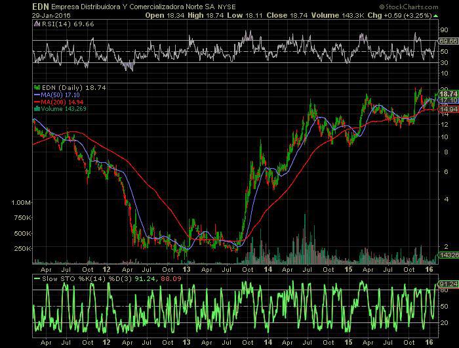Click the RSI(14) 69.66 panel label
Screen dimensions: 459x348
68,24
